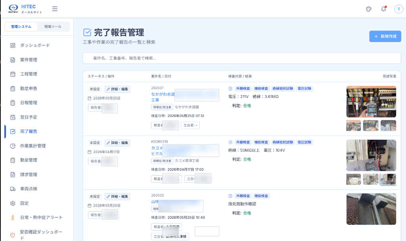The height and width of the screenshot is (241, 406).
Task: Click 詳細・編集 for report 260503
Action: pos(117,197)
